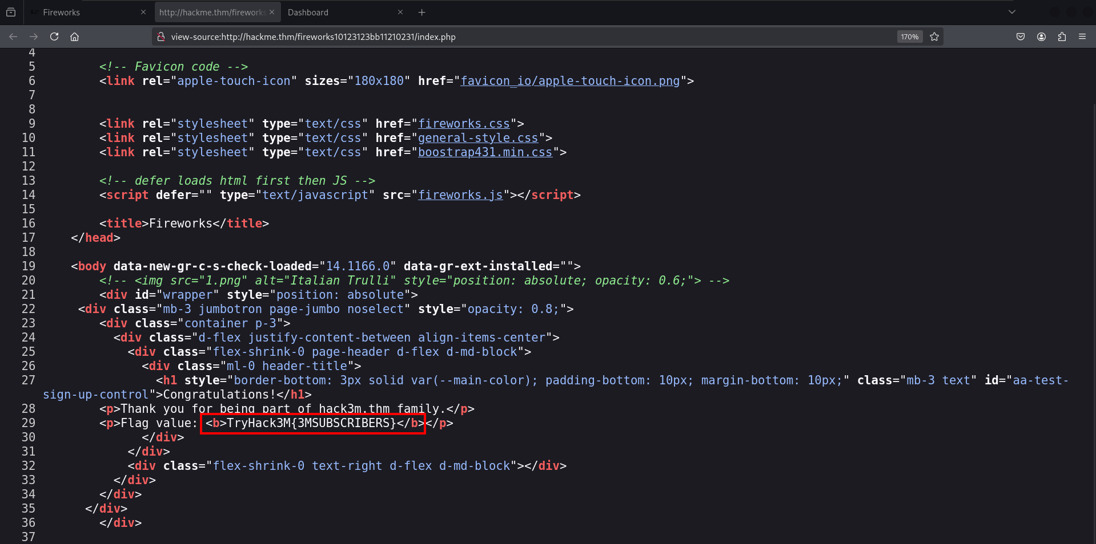
Task: Close the Dashboard tab
Action: [400, 13]
